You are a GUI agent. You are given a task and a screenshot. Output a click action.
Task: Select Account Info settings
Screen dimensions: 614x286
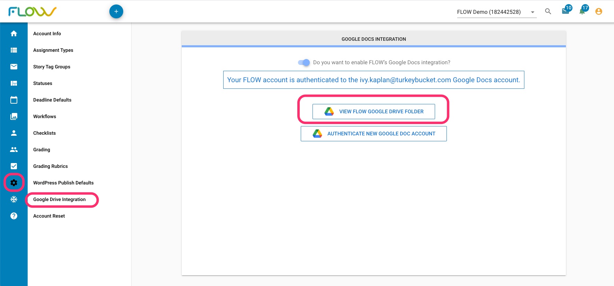[47, 34]
